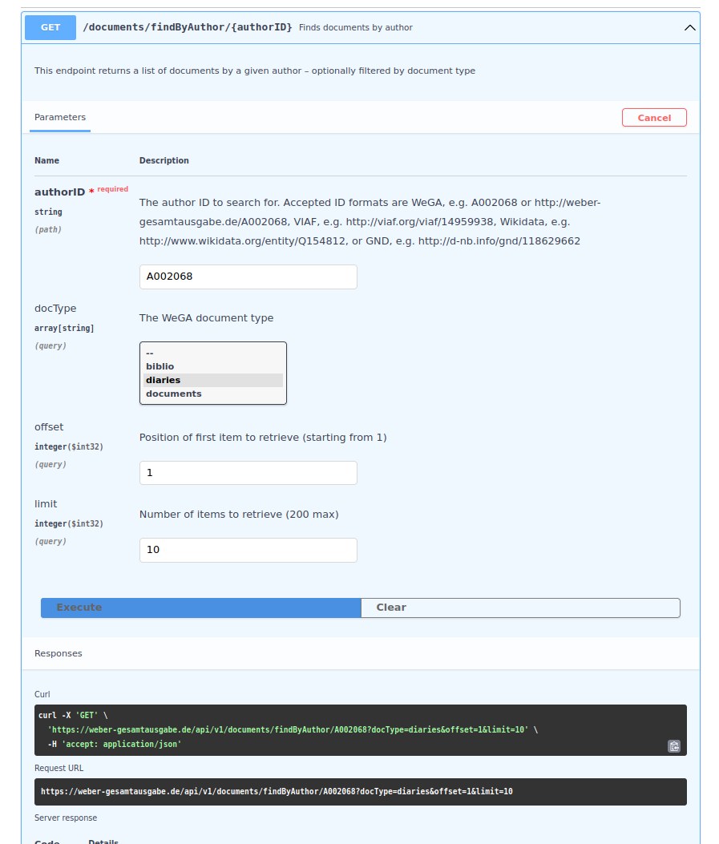This screenshot has width=719, height=844.
Task: Clear the request results
Action: [520, 608]
